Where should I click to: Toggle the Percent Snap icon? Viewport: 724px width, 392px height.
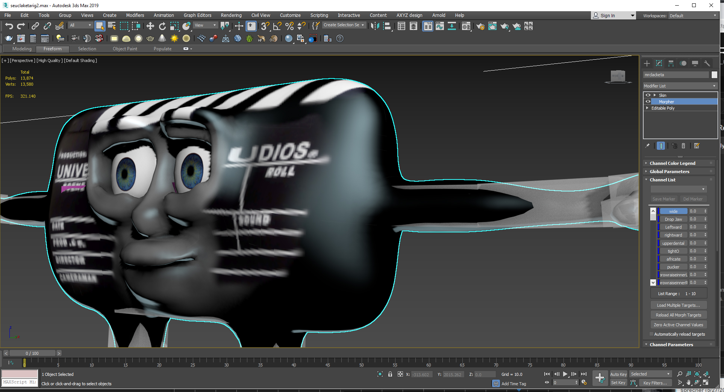click(289, 26)
